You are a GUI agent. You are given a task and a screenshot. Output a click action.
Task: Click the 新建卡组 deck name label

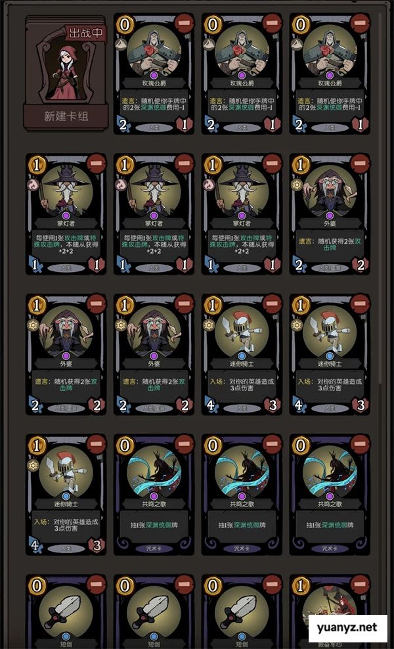click(66, 116)
